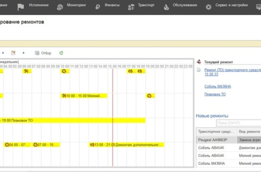Screen dimensions: 261x172
Task: Open the Обслуживание drop icon section
Action: click(166, 7)
